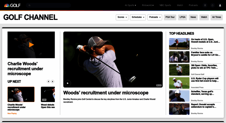Open the user profile icon
This screenshot has height=123, width=226.
tap(220, 5)
